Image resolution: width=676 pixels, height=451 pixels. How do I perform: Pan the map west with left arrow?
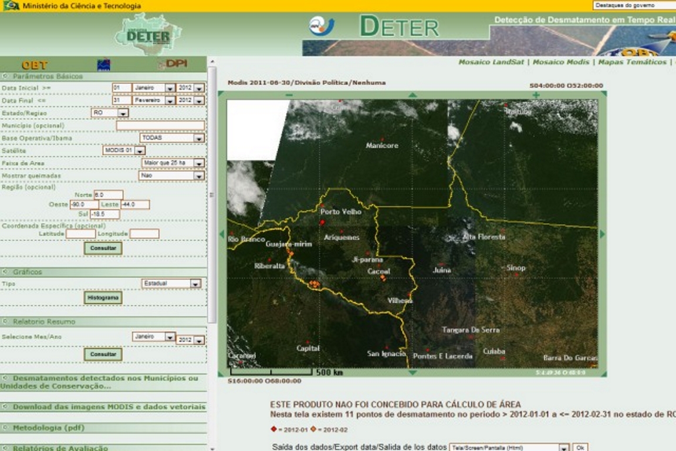222,234
